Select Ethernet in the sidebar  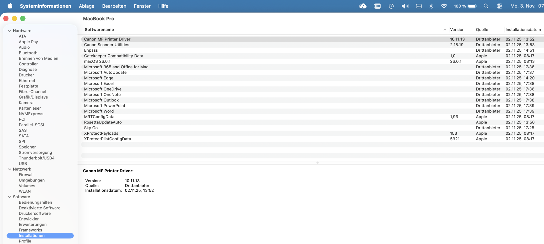(27, 81)
